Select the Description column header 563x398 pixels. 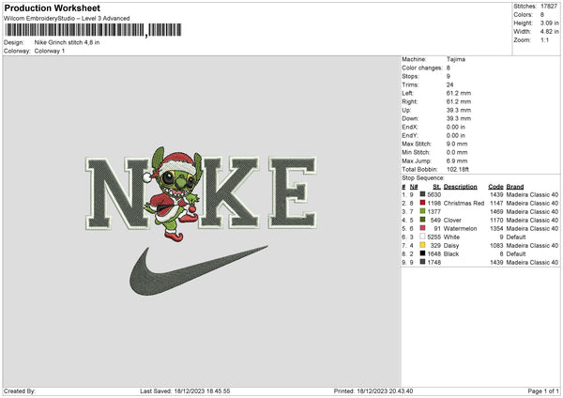point(461,187)
